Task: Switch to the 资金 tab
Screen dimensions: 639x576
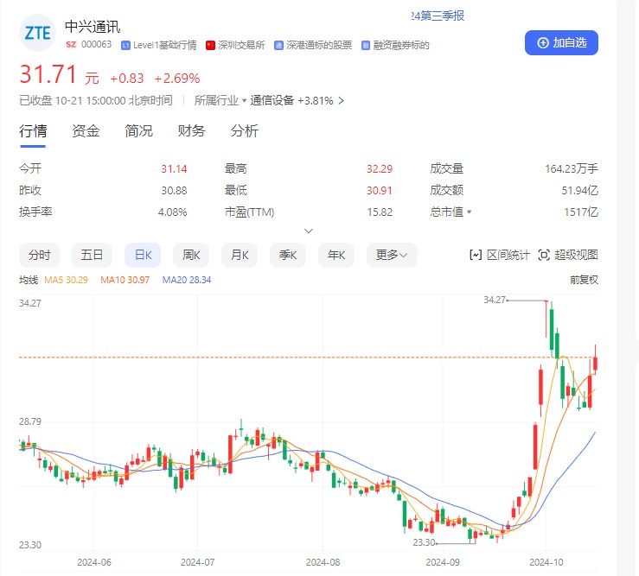Action: pos(86,131)
